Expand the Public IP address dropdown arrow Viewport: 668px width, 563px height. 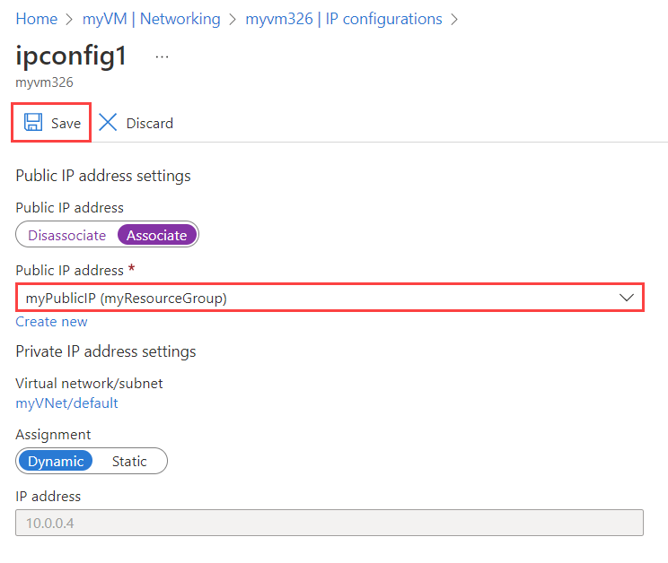click(x=627, y=298)
